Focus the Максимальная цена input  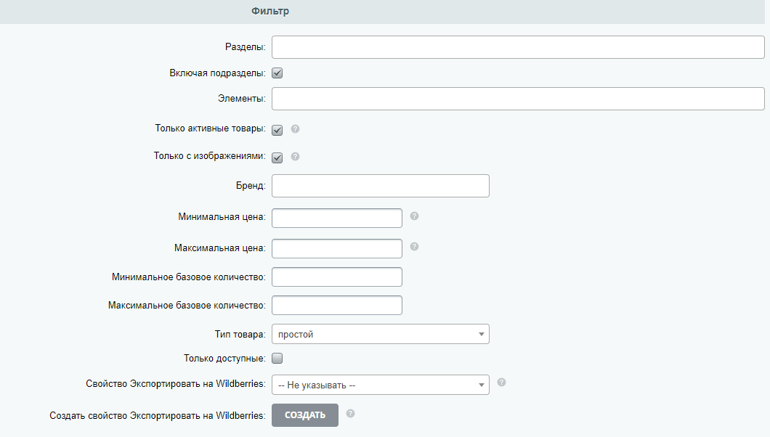337,249
